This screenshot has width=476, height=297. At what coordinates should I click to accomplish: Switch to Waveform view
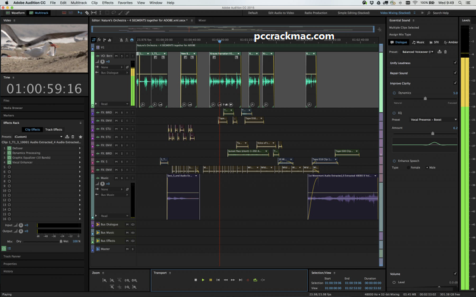(15, 13)
